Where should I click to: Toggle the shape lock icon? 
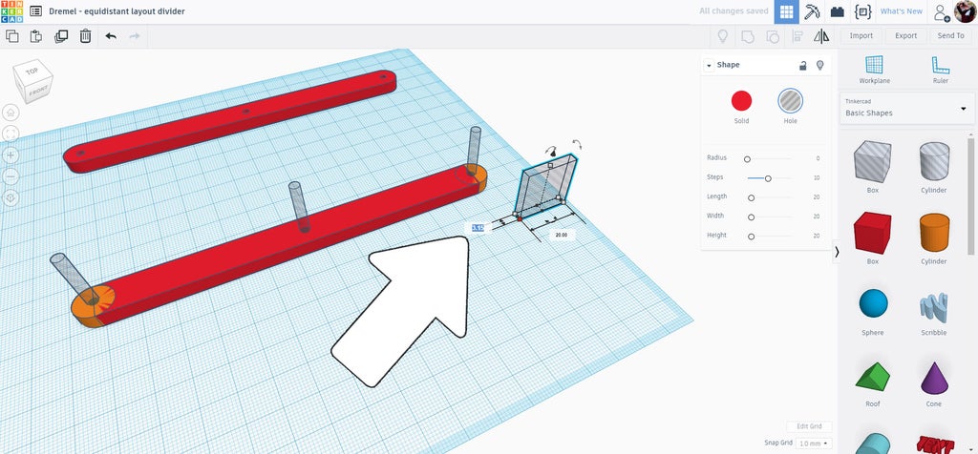(x=803, y=65)
